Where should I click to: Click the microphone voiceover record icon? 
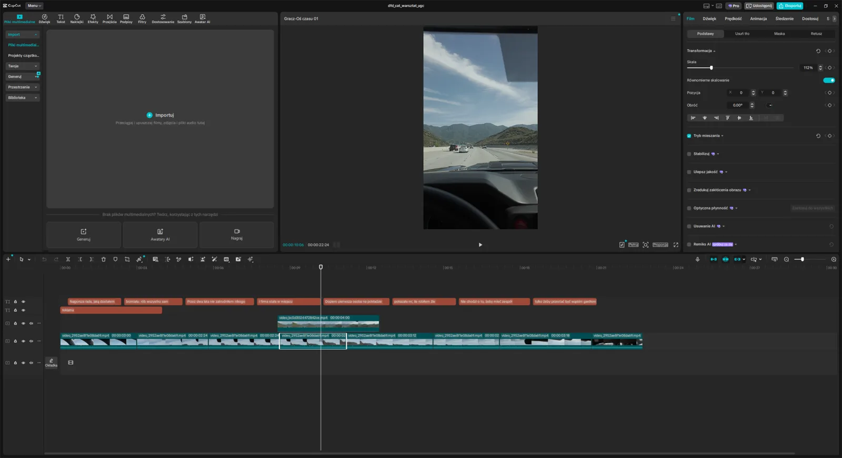tap(697, 260)
